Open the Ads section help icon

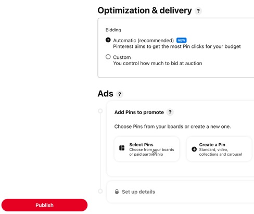click(x=120, y=94)
